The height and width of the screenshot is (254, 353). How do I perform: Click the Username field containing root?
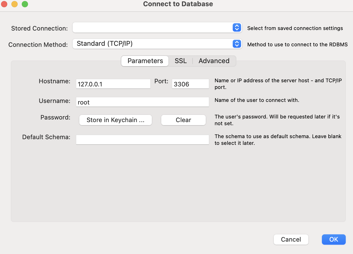pos(142,102)
